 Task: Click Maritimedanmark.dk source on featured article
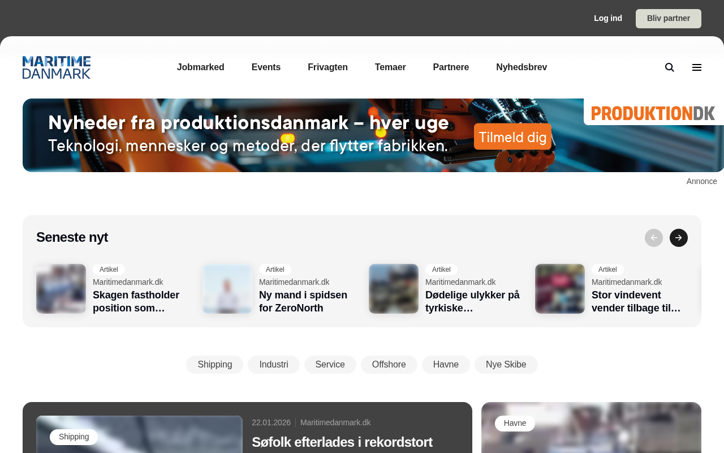click(335, 422)
